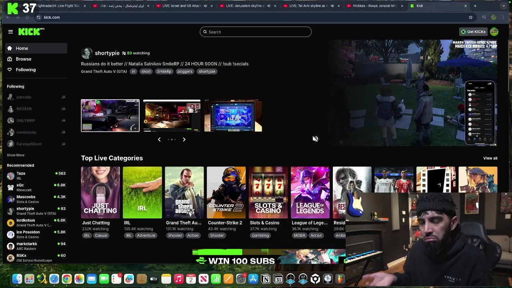Click Adventure tag under IRL
The image size is (512, 288).
click(146, 236)
